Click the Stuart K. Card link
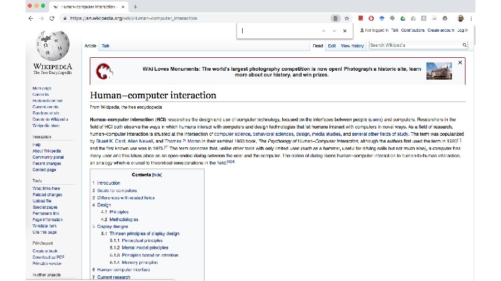This screenshot has width=501, height=281. (x=111, y=141)
